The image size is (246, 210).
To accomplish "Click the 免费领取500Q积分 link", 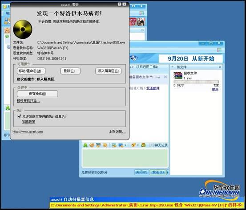I will (x=94, y=173).
